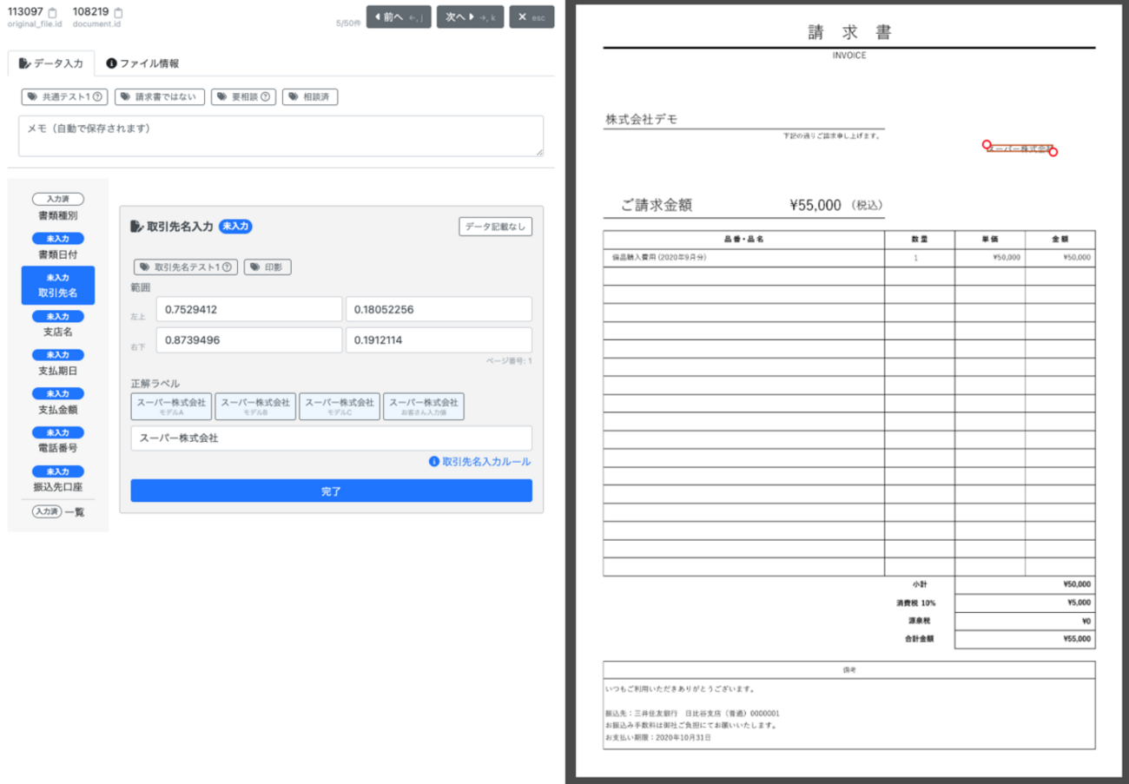This screenshot has height=784, width=1129.
Task: Open the ファイル情報 tab
Action: coord(142,63)
